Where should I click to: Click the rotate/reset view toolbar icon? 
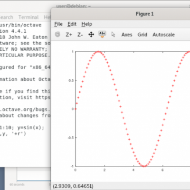(x=57, y=34)
